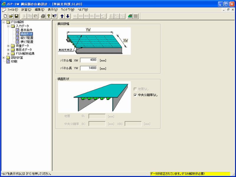Expand the 荷重データ tree node

point(8,46)
